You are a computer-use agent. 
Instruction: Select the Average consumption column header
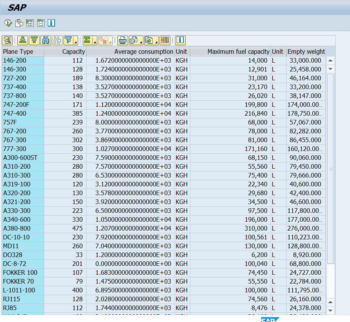(x=130, y=51)
